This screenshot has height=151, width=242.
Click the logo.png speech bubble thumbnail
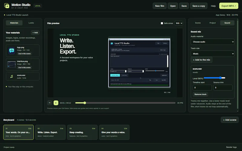point(11,50)
